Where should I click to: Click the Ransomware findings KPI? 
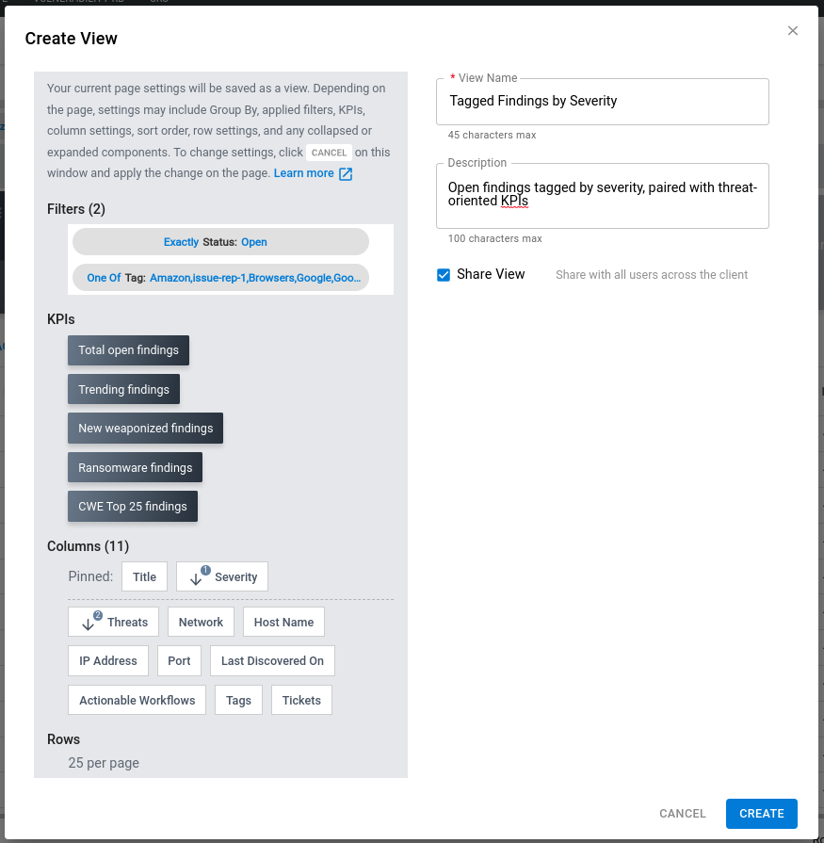coord(135,468)
